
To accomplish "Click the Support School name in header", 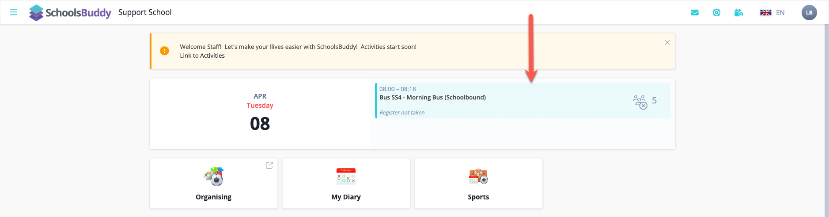I will tap(145, 12).
